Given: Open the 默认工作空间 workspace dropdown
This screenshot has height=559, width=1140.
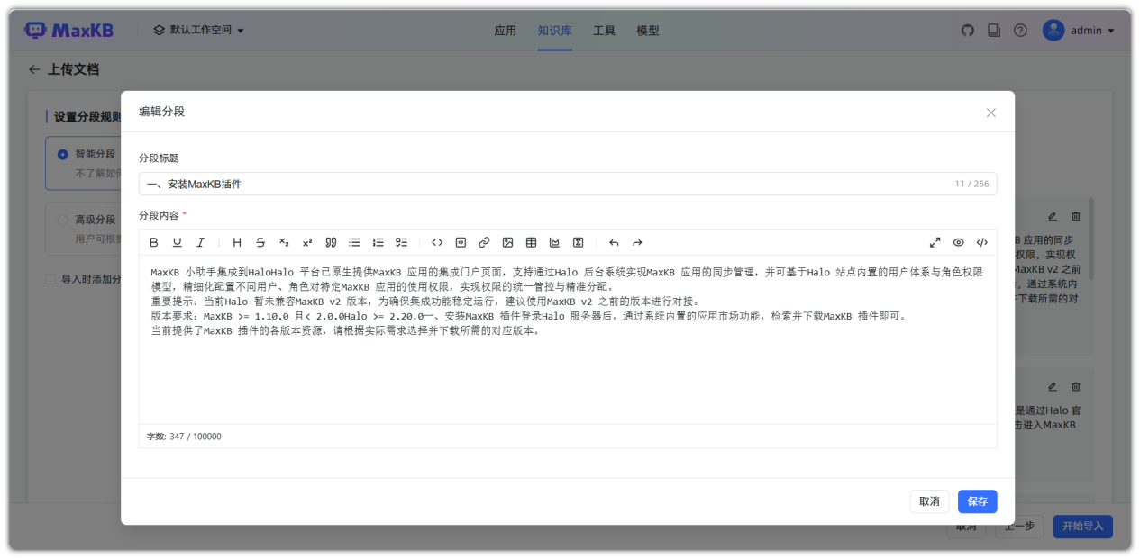Looking at the screenshot, I should click(198, 30).
